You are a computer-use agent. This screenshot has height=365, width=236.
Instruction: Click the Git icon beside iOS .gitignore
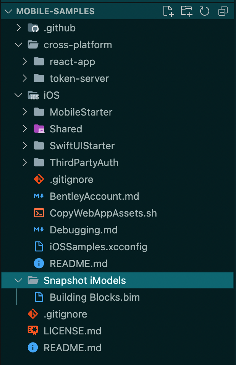tap(39, 179)
